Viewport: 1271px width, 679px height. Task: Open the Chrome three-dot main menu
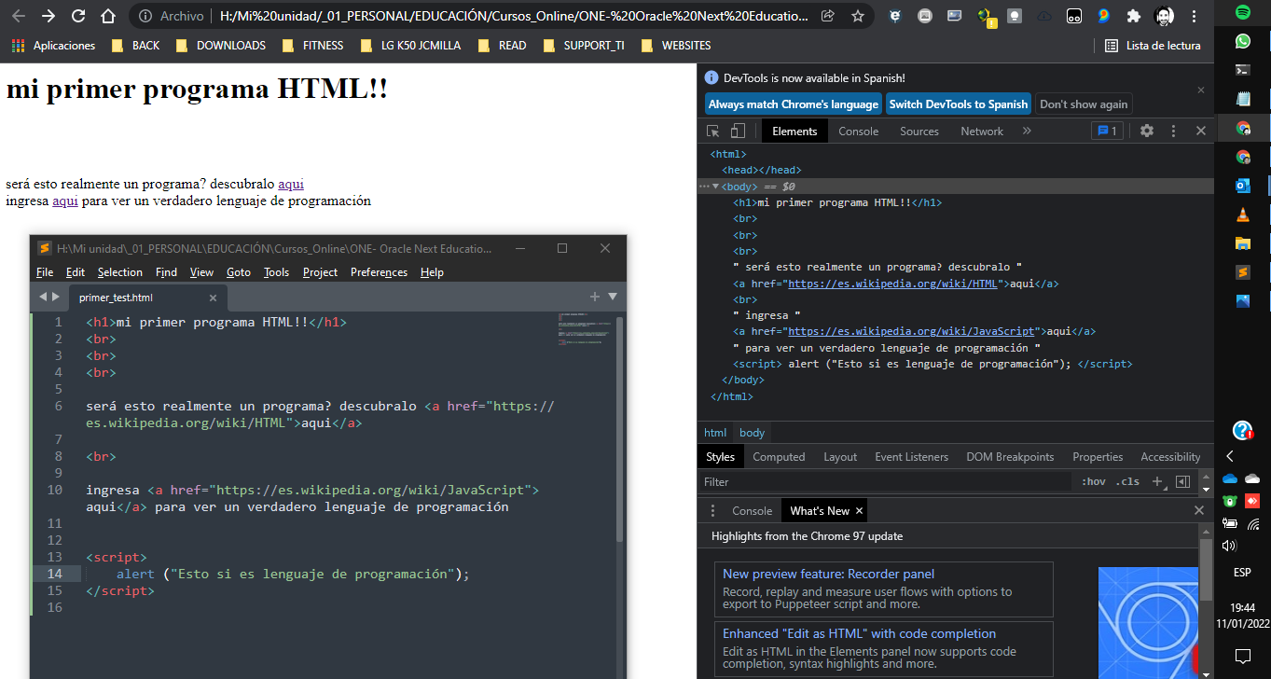pyautogui.click(x=1194, y=16)
